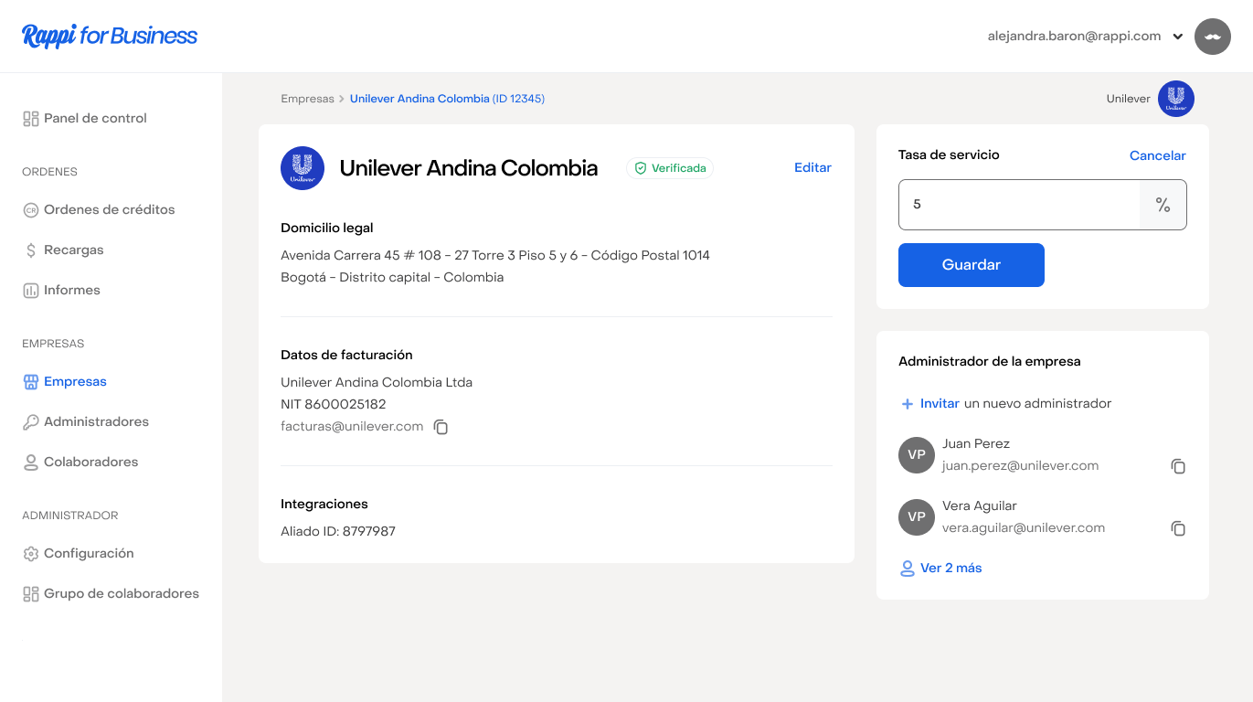The height and width of the screenshot is (702, 1253).
Task: Click the plus icon to invite administrator
Action: (x=908, y=404)
